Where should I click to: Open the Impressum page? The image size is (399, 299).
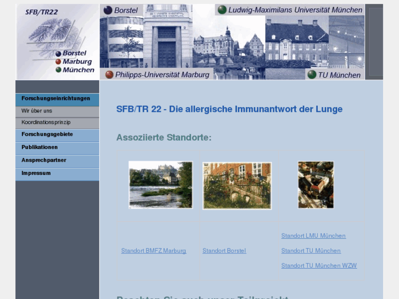pyautogui.click(x=57, y=174)
